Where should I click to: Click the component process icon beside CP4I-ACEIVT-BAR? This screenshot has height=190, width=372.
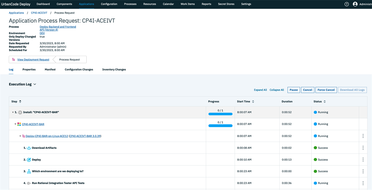[19, 124]
